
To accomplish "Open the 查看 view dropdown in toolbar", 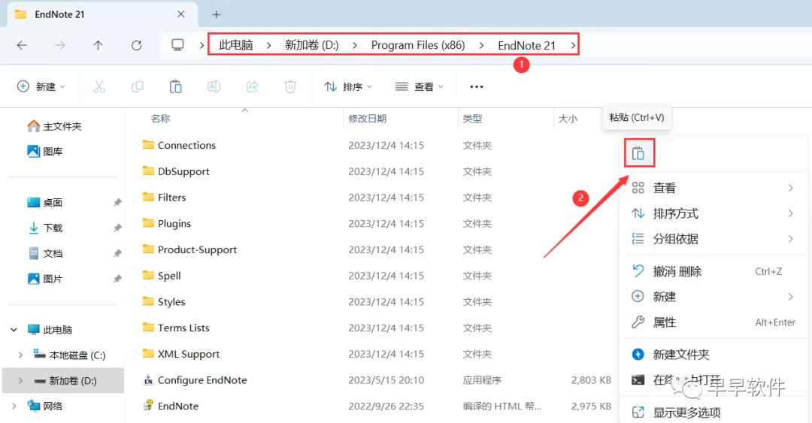I will tap(420, 86).
